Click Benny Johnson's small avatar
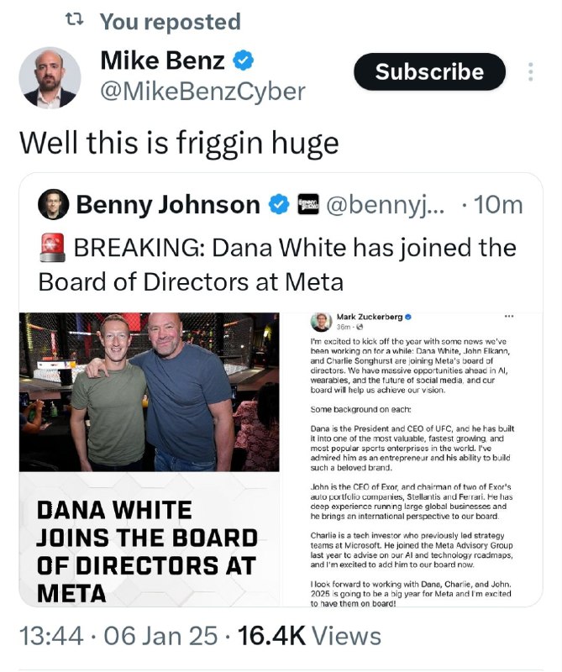 53,204
